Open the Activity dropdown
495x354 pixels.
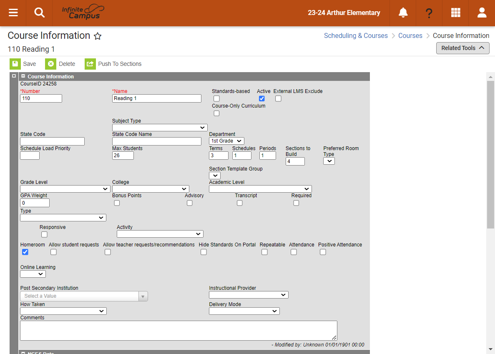point(160,234)
